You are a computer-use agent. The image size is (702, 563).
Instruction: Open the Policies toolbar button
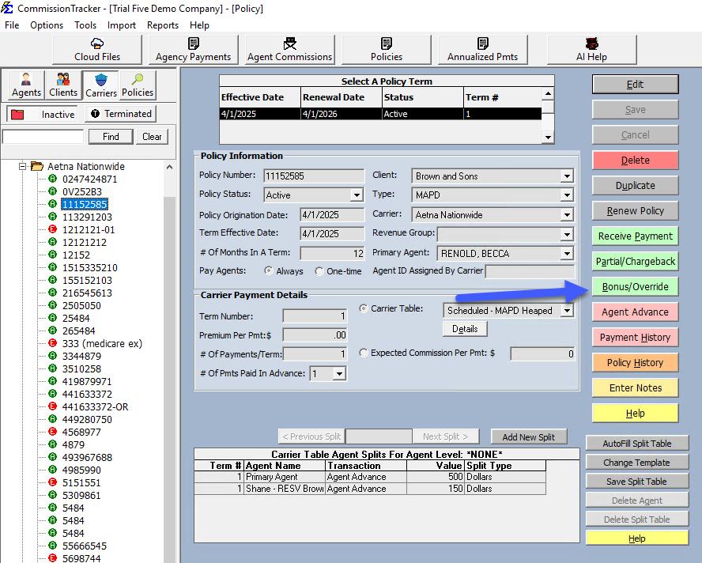(387, 49)
